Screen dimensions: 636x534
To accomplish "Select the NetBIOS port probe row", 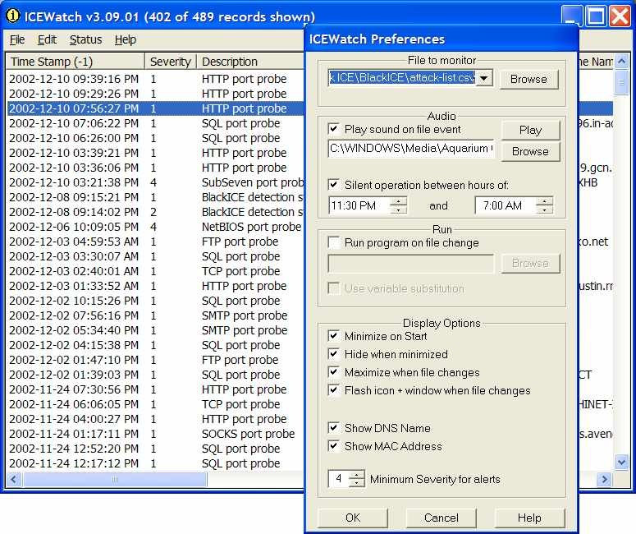I will (x=155, y=227).
